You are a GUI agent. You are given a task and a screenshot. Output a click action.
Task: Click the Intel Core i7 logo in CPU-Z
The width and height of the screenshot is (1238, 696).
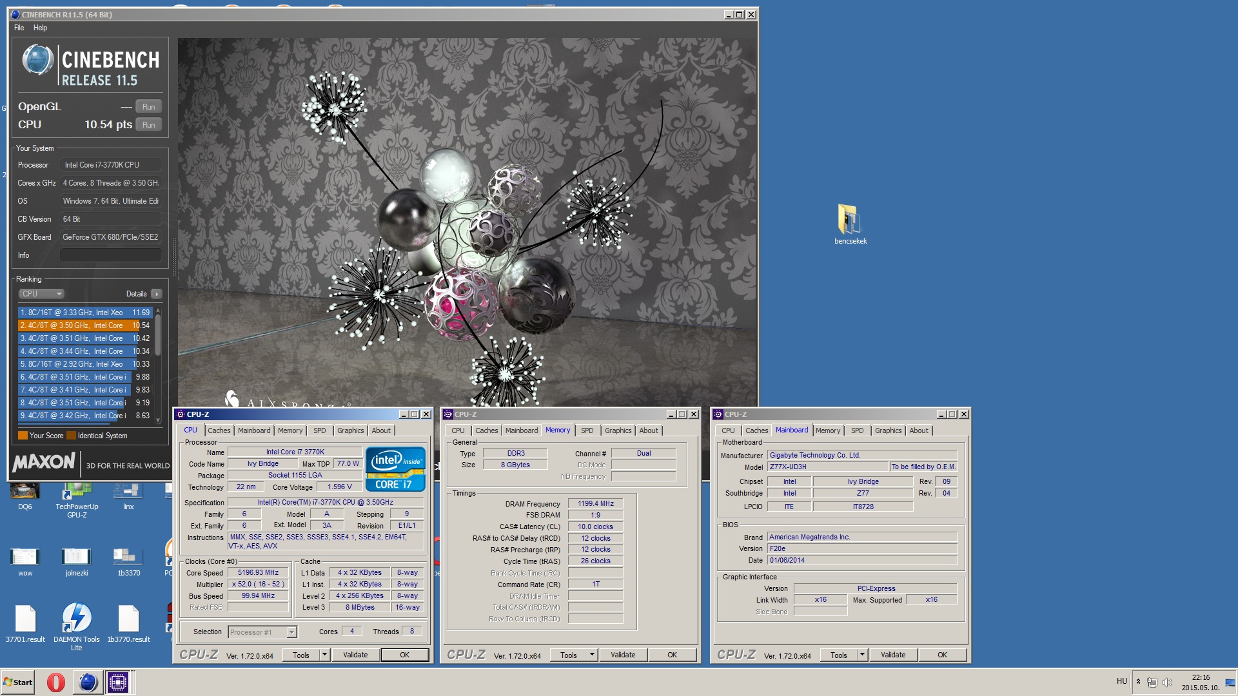click(395, 469)
